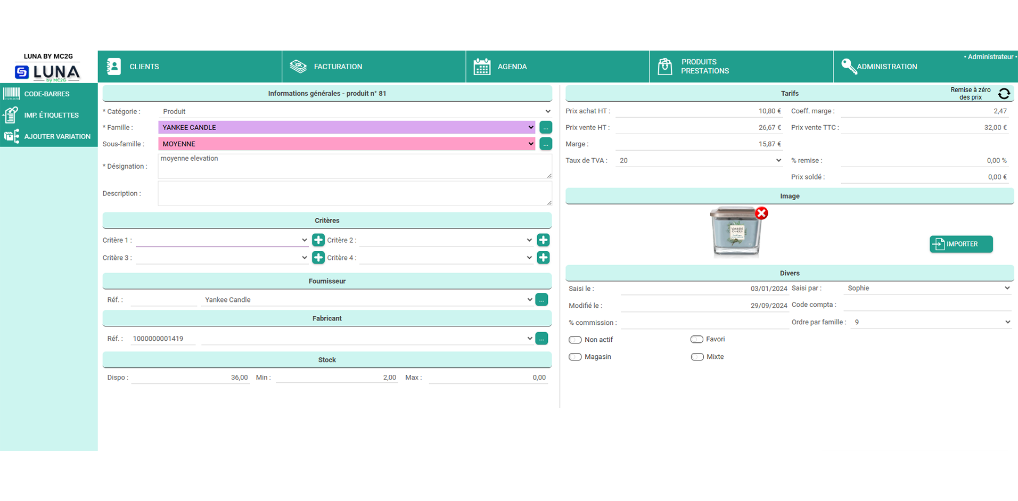Click the Stock Max field

pos(488,377)
